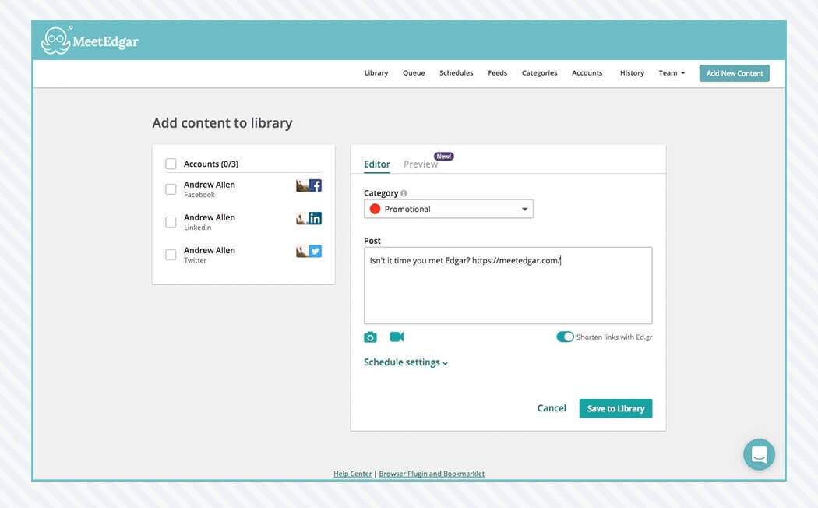This screenshot has height=508, width=818.
Task: Click the Accounts (0/3) label
Action: [211, 164]
